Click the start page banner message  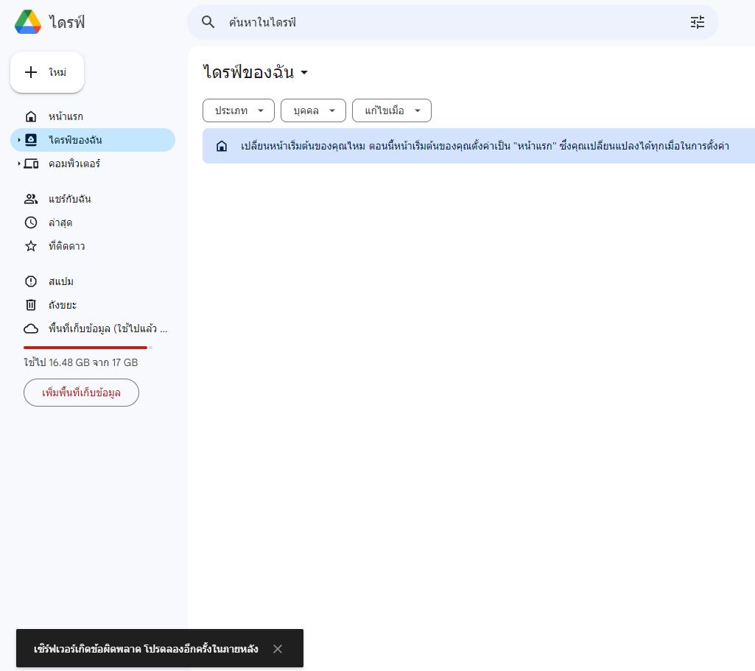tap(485, 146)
